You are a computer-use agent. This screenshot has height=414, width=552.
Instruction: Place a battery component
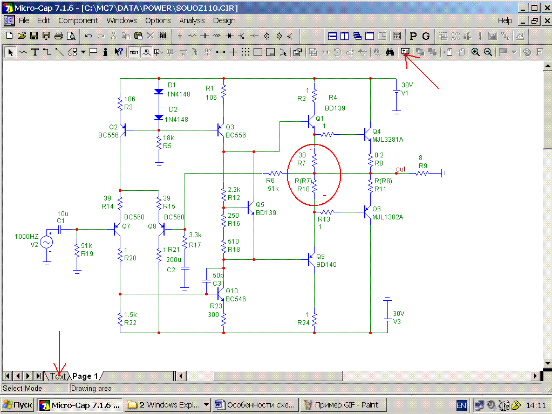click(254, 36)
